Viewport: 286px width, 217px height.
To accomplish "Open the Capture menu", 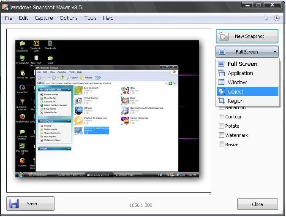I will 44,18.
